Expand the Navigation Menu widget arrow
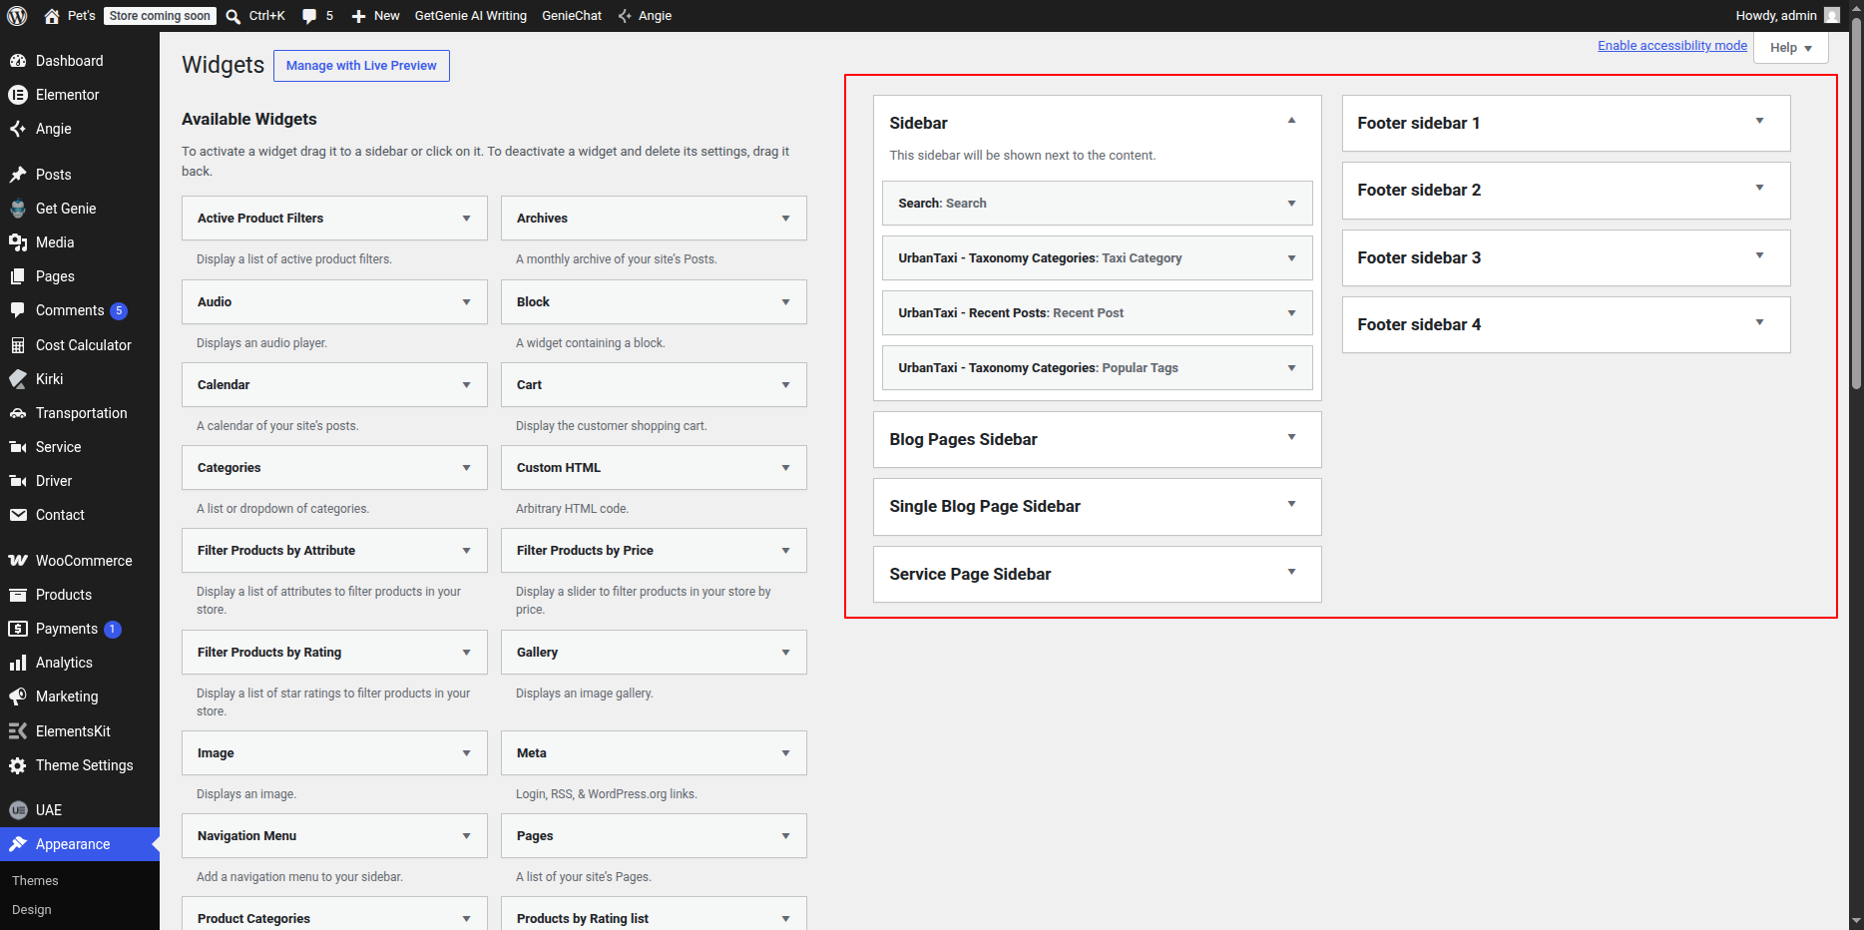Viewport: 1864px width, 930px height. 466,836
